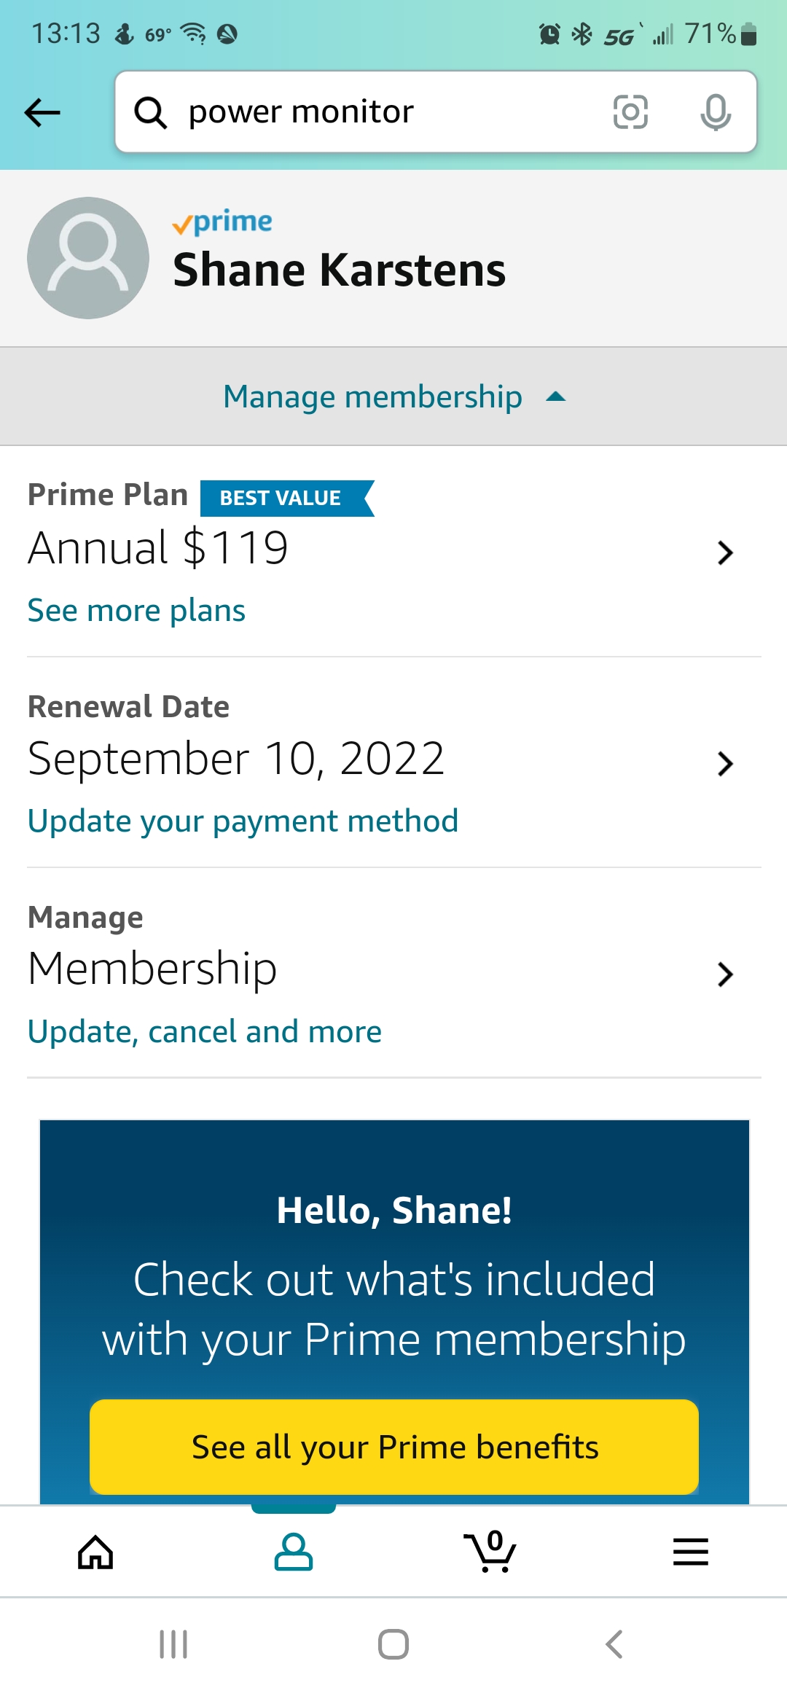
Task: Tap Android recent apps navigation button
Action: click(173, 1644)
